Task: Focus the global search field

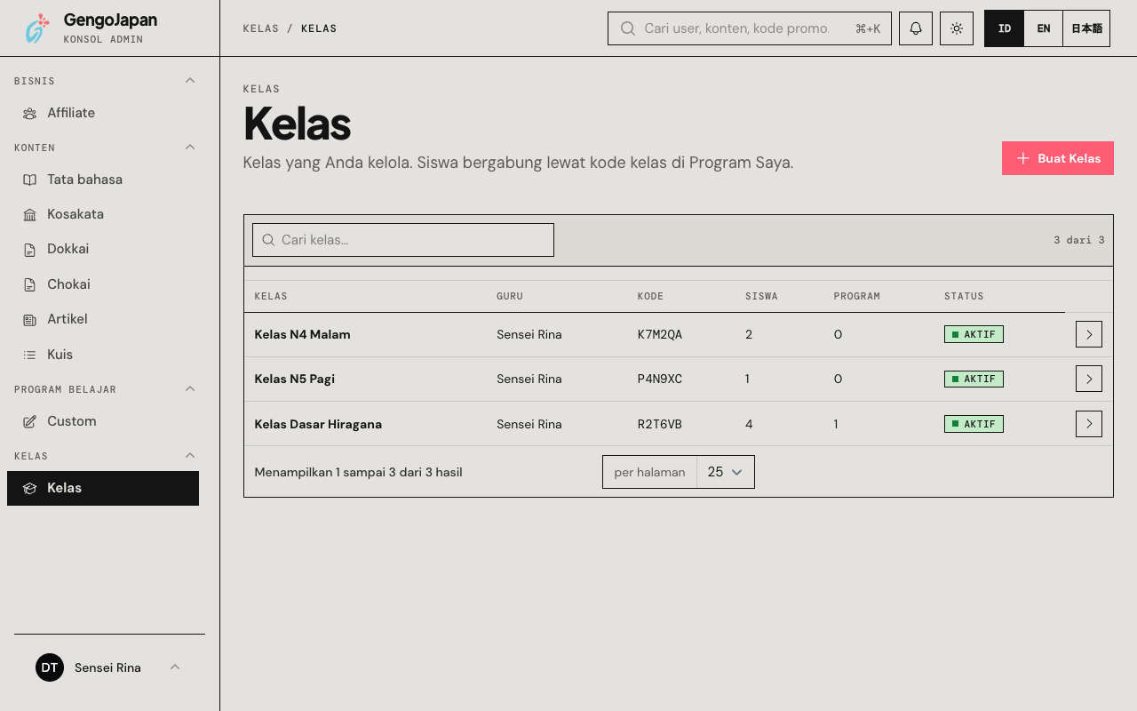Action: pyautogui.click(x=750, y=28)
